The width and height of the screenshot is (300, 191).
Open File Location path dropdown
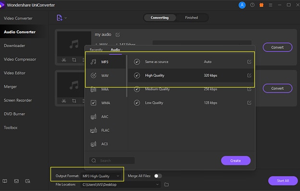pos(121,185)
